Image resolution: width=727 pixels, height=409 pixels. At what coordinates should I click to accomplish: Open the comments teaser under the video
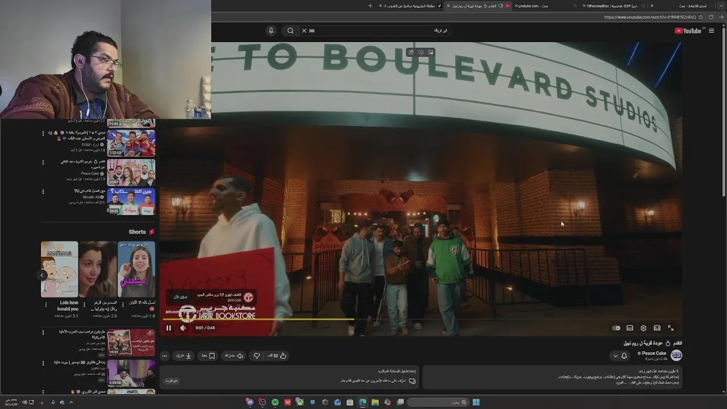[290, 376]
